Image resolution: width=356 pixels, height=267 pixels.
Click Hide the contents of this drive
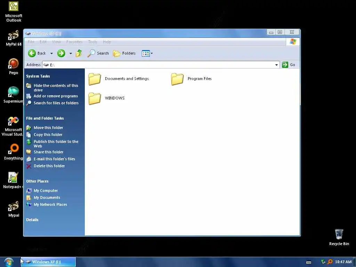point(56,88)
